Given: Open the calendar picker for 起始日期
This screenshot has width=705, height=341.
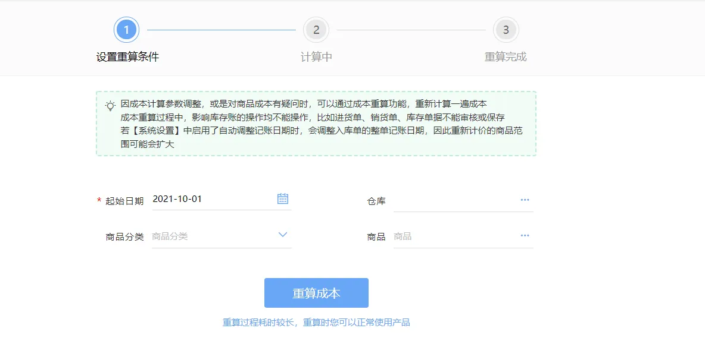Looking at the screenshot, I should click(x=282, y=199).
